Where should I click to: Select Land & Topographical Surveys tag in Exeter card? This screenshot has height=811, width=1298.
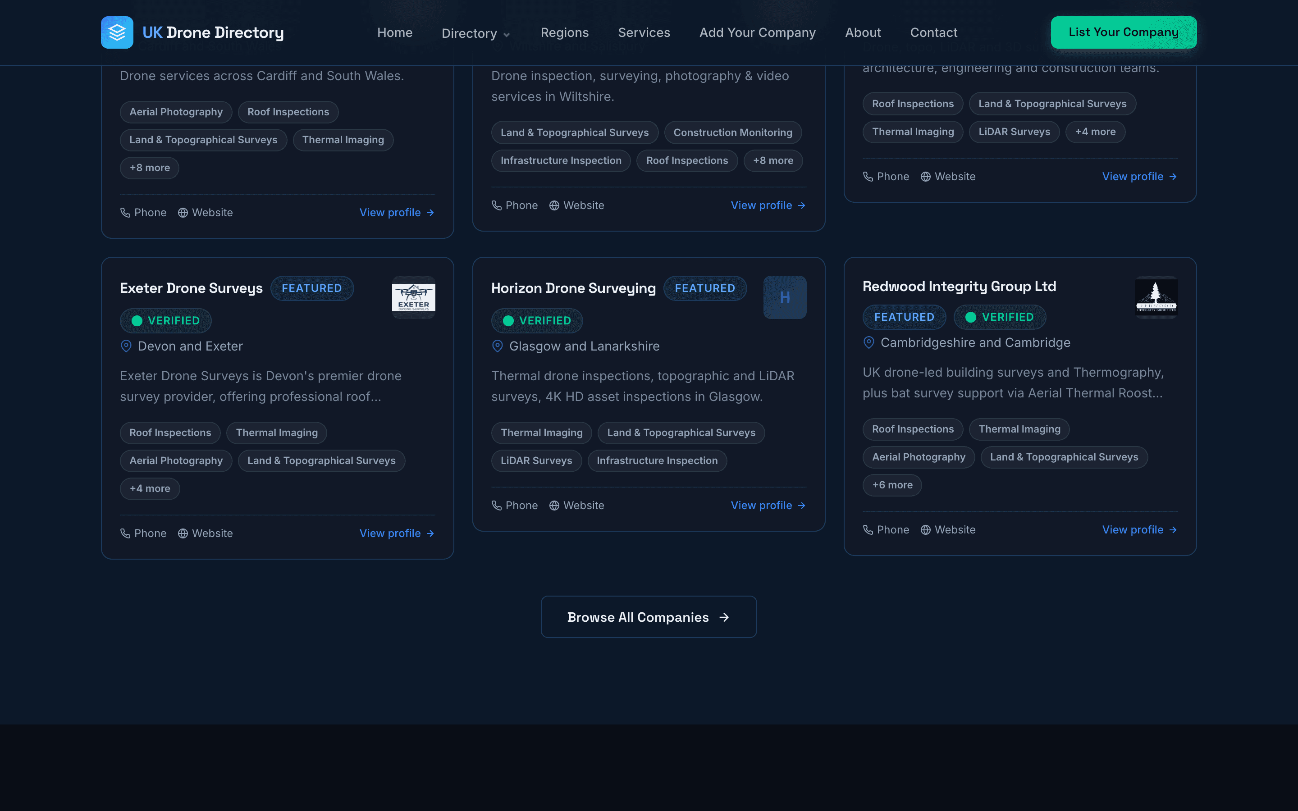click(321, 461)
